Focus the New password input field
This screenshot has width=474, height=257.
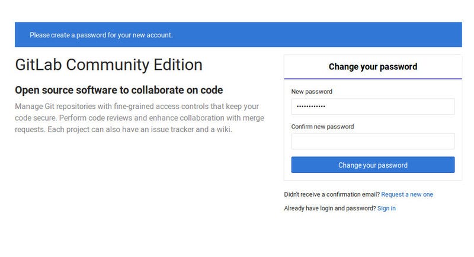coord(373,107)
